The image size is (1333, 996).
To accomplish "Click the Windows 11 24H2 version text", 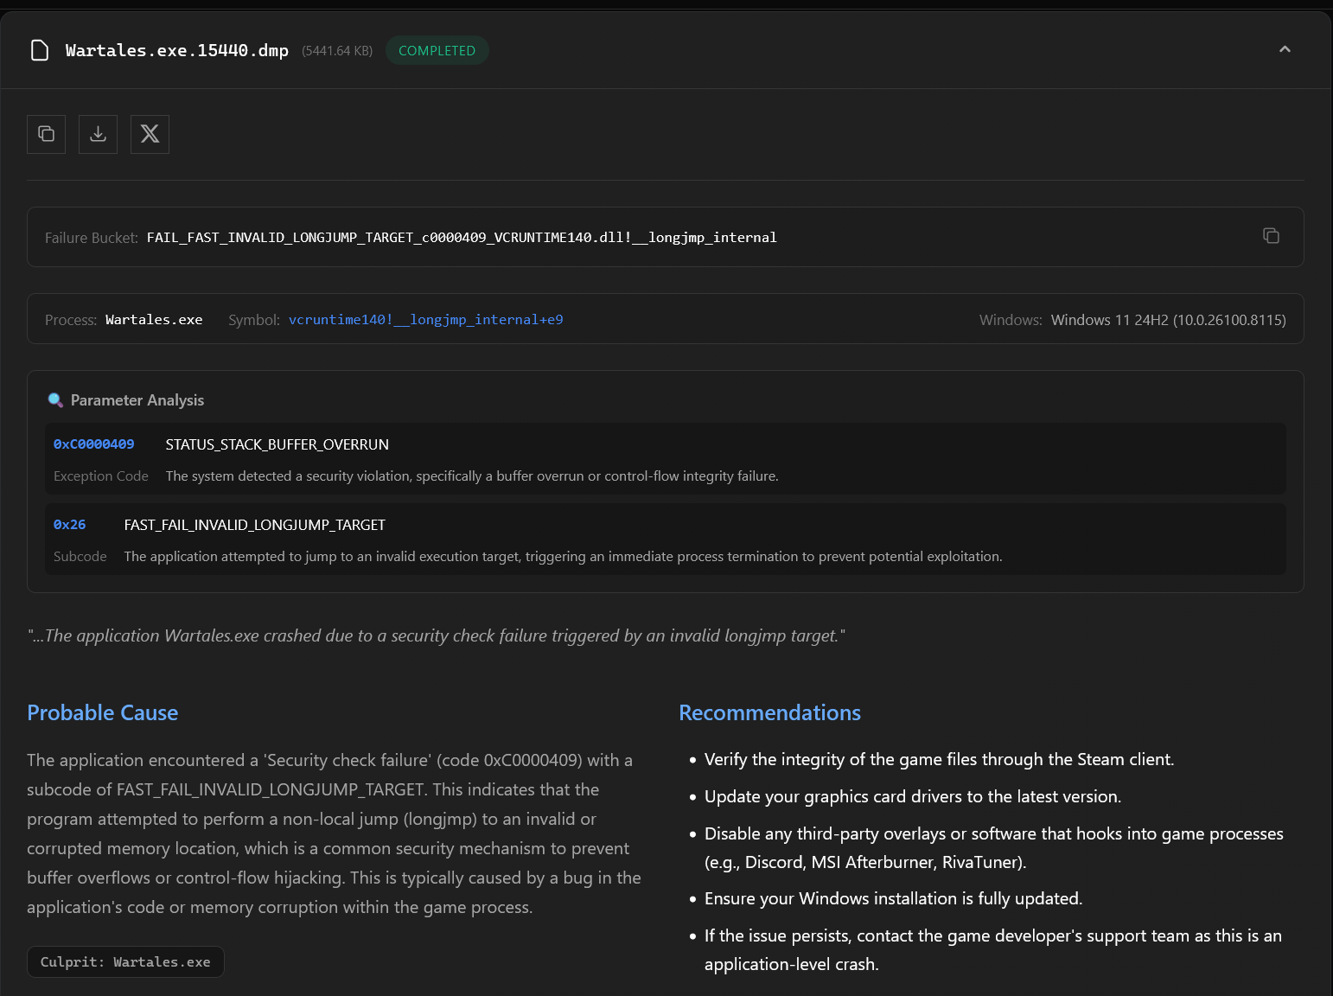I will 1168,320.
